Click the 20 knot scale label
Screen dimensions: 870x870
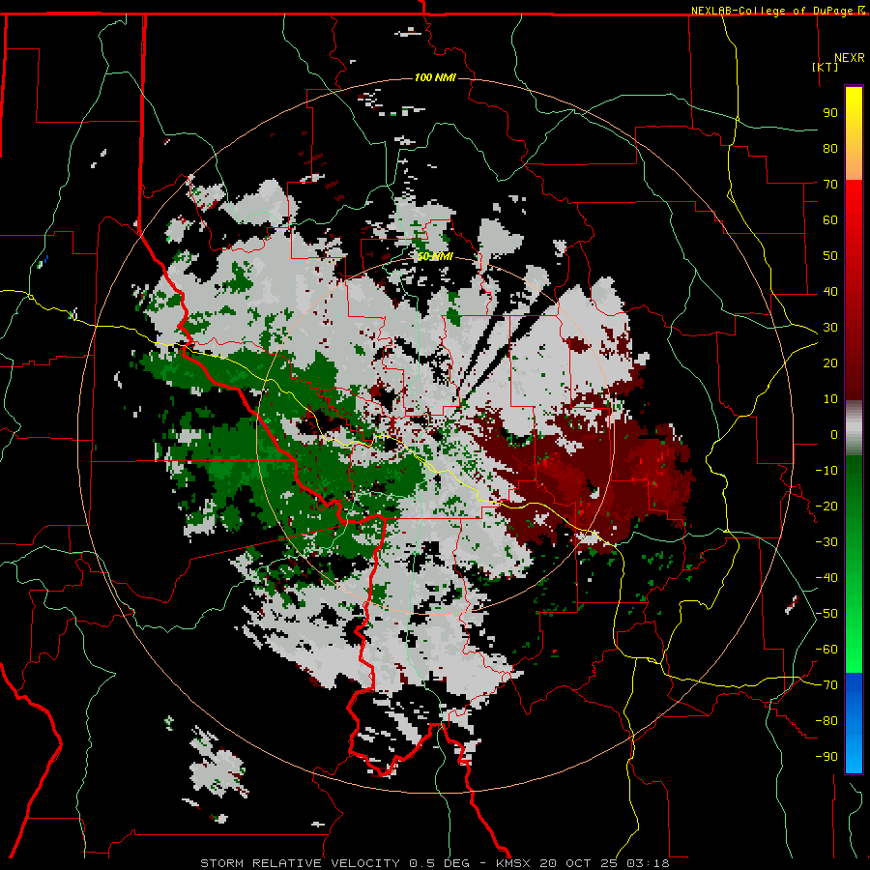(x=830, y=362)
